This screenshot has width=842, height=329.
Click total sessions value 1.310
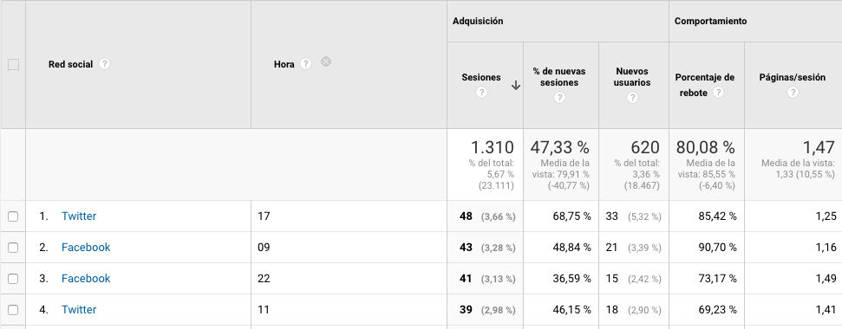(492, 147)
